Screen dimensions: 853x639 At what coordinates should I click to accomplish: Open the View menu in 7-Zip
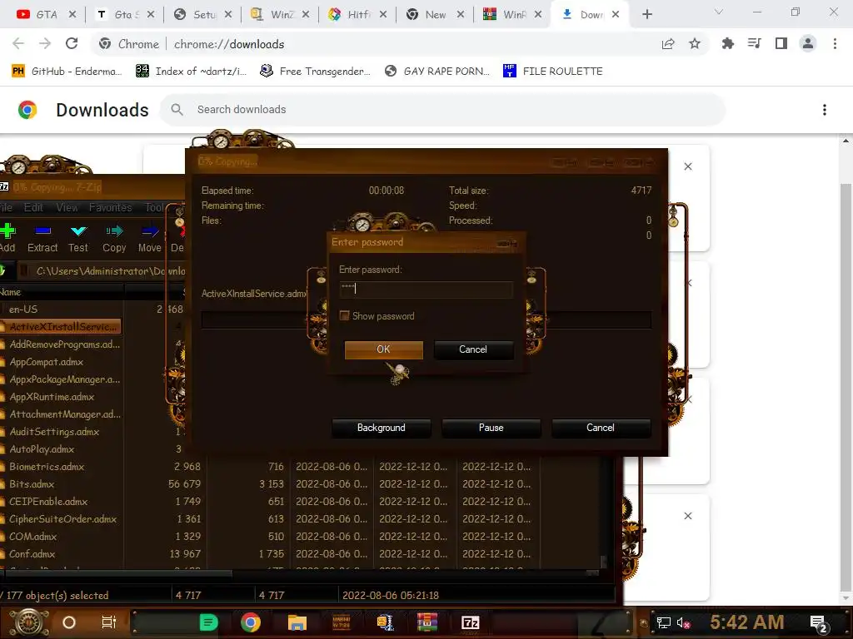tap(67, 207)
